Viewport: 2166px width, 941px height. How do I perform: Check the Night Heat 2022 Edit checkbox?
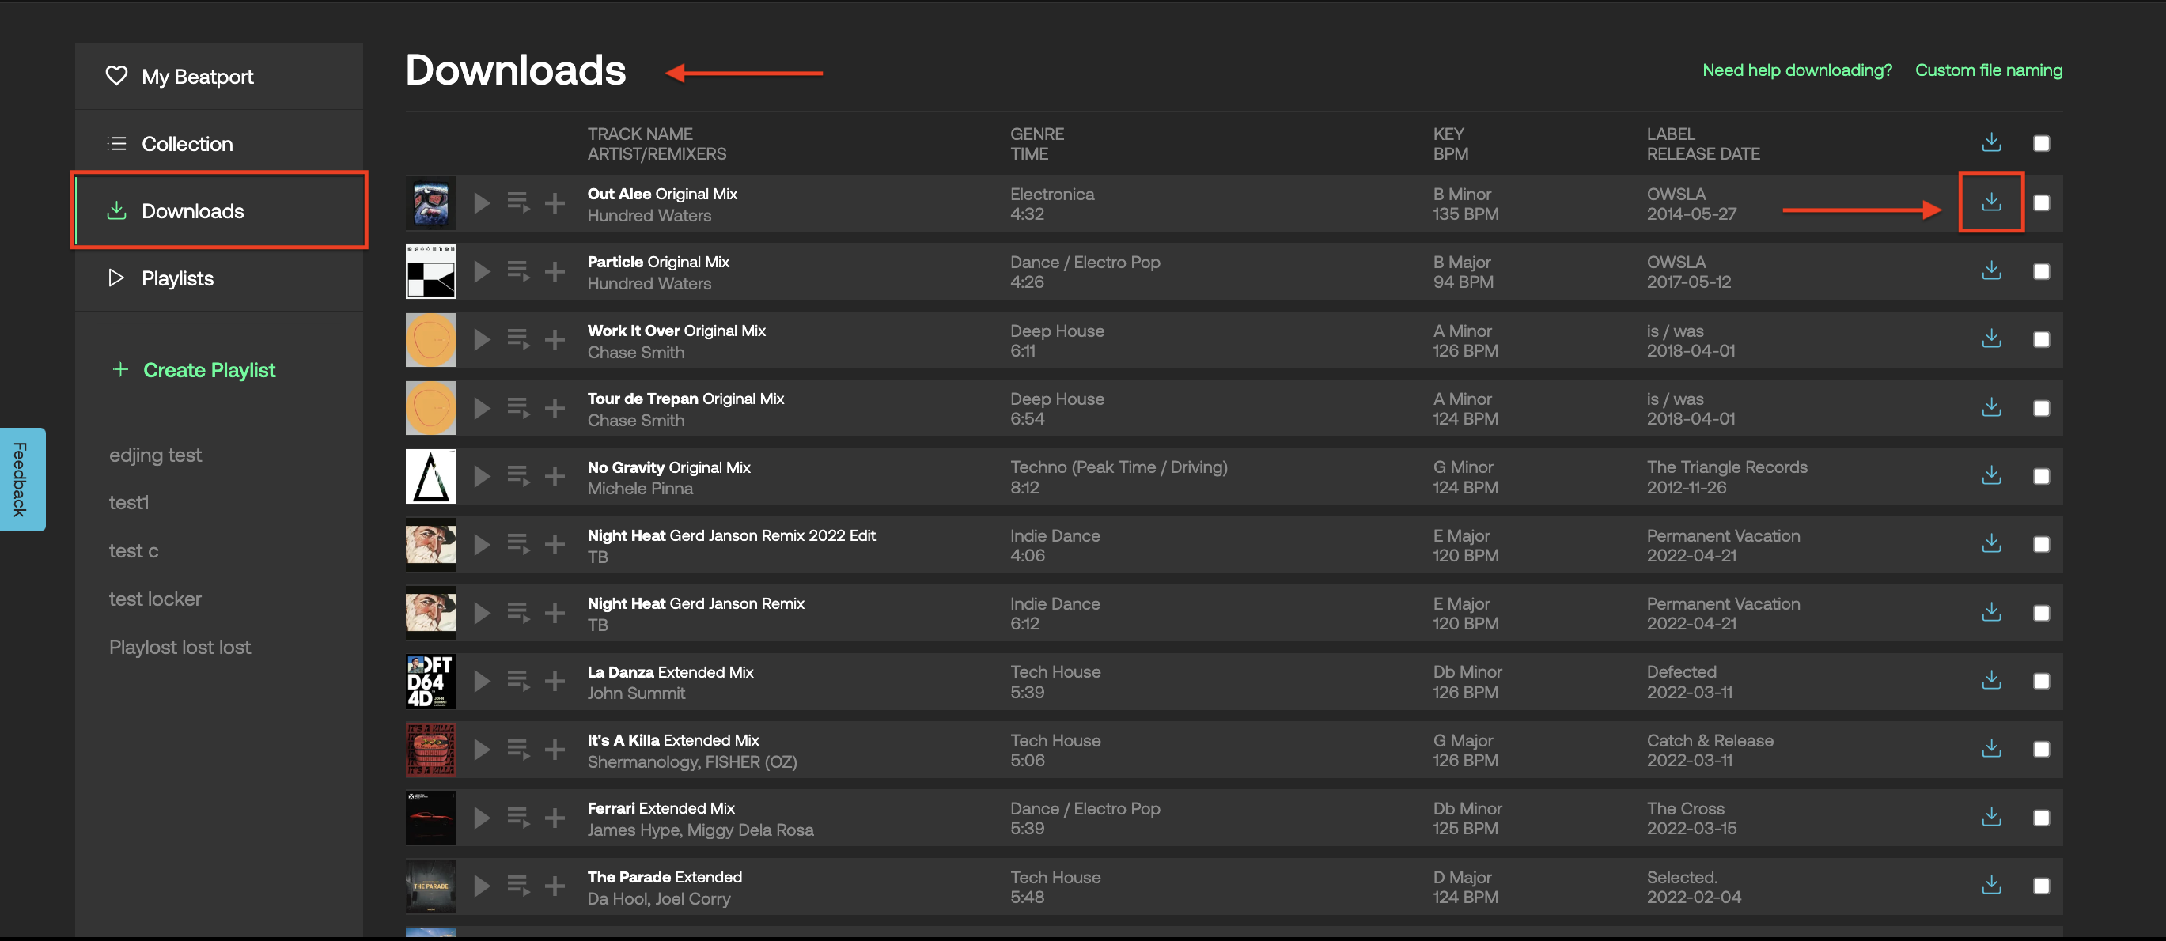click(2041, 544)
